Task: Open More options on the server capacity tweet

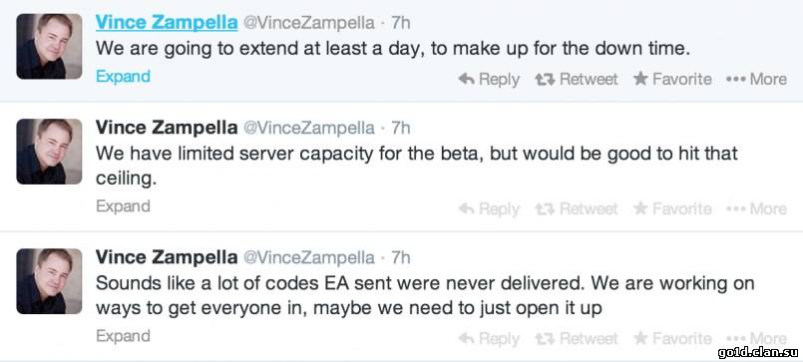Action: click(756, 208)
